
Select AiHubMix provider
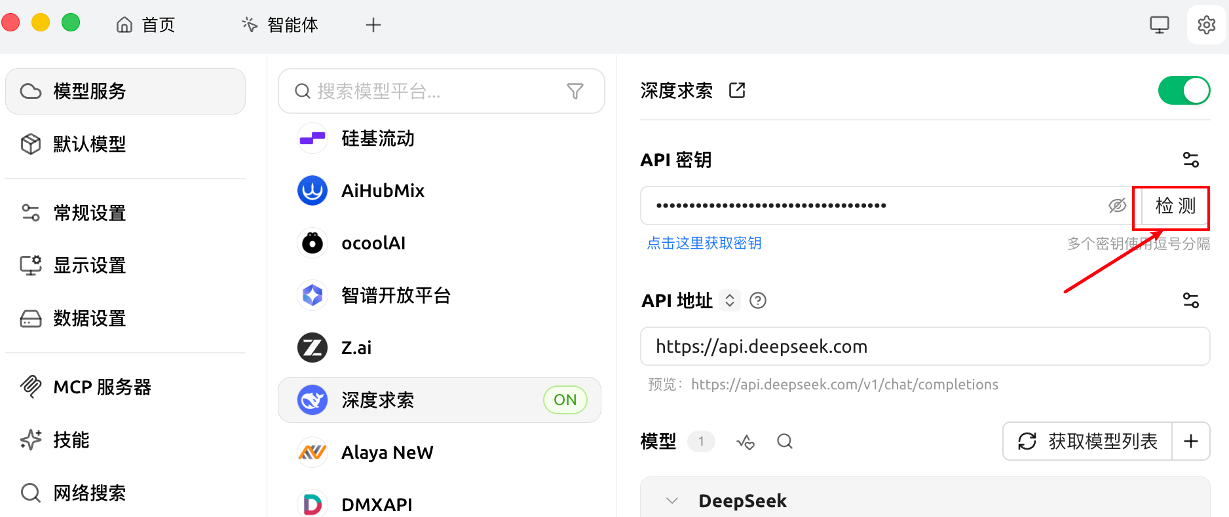[x=440, y=190]
